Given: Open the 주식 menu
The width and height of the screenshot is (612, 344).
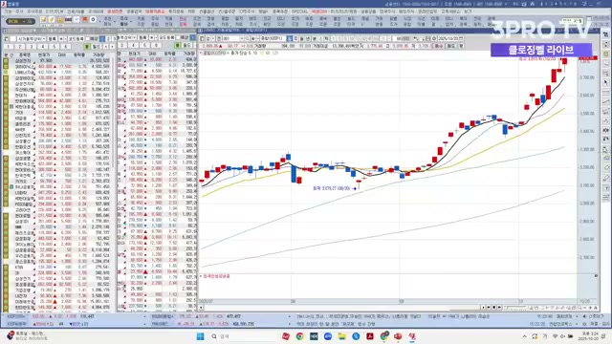Looking at the screenshot, I should click(19, 11).
